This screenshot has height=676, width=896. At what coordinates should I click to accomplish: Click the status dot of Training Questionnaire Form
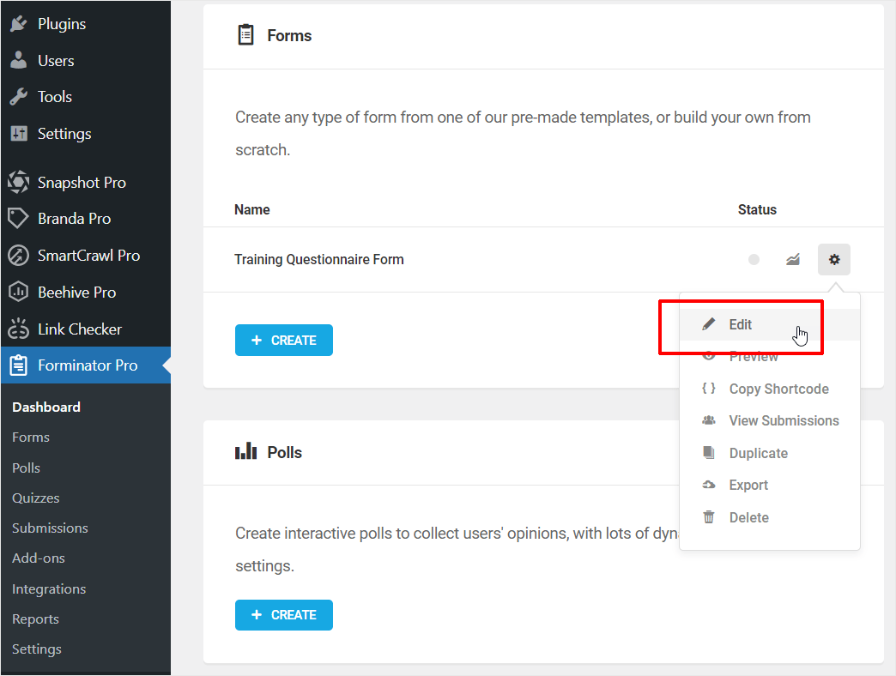point(754,260)
